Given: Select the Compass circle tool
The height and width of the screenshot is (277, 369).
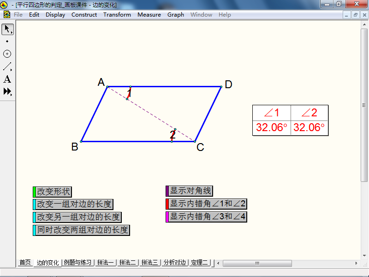Looking at the screenshot, I should tap(7, 54).
